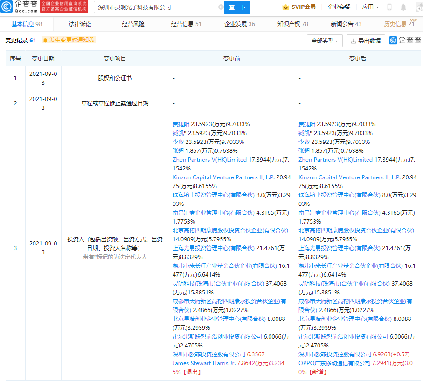Click the 企查查 watermark logo beside export

[405, 41]
